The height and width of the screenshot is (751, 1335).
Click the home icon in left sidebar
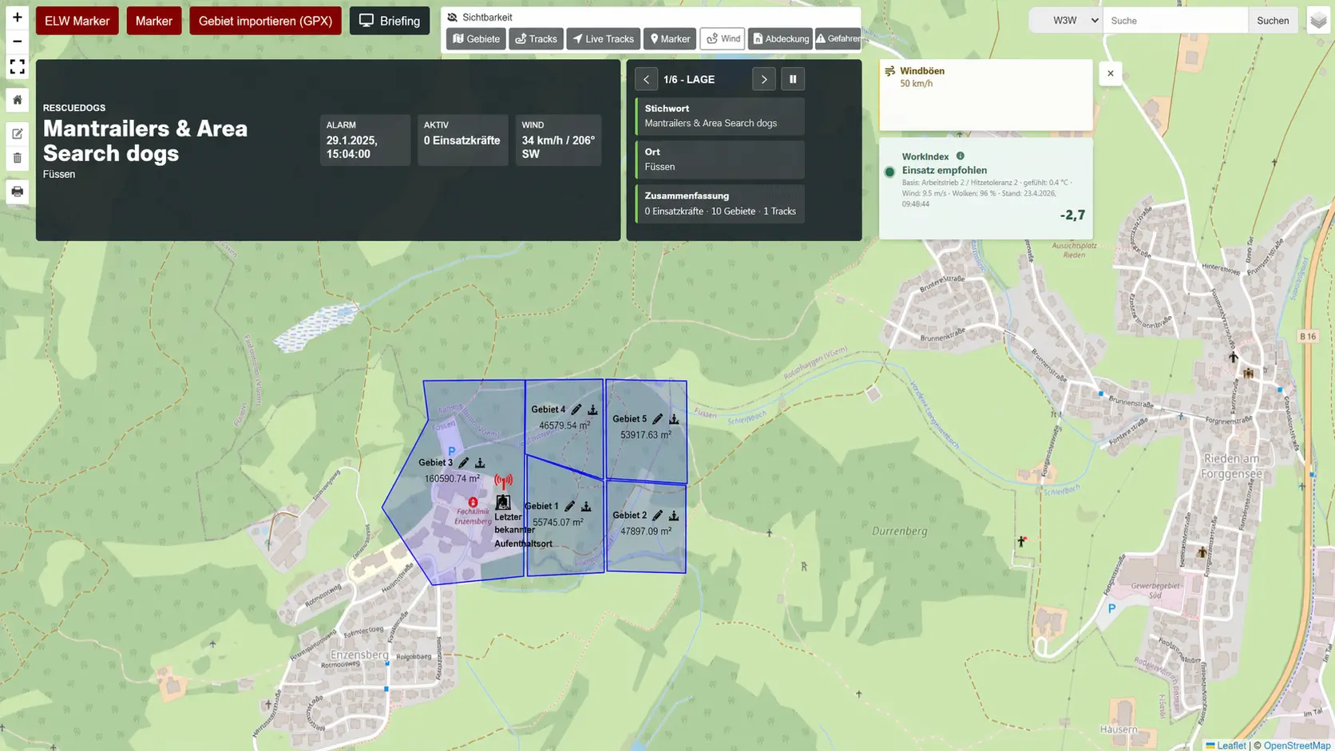17,100
